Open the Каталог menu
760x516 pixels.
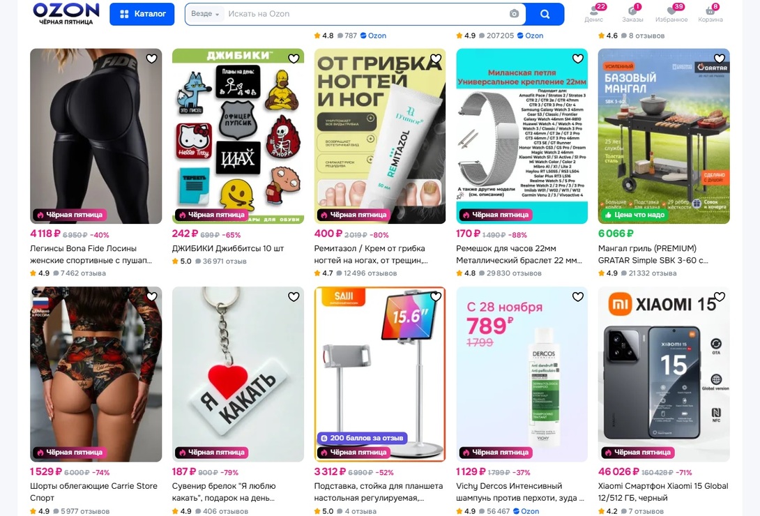click(142, 14)
